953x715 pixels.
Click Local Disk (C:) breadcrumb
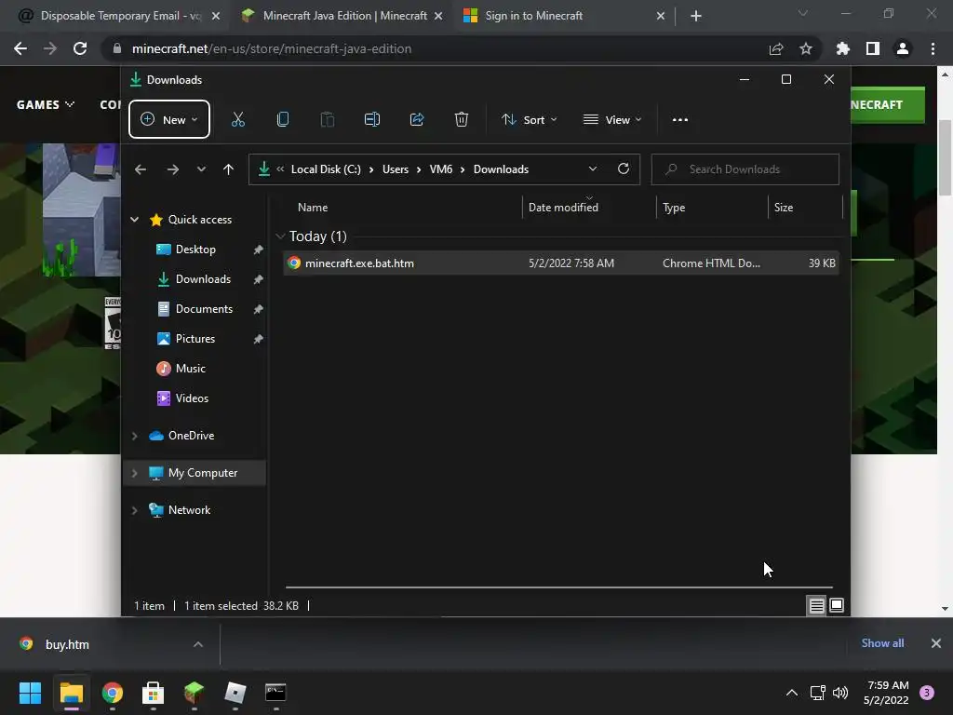click(326, 169)
